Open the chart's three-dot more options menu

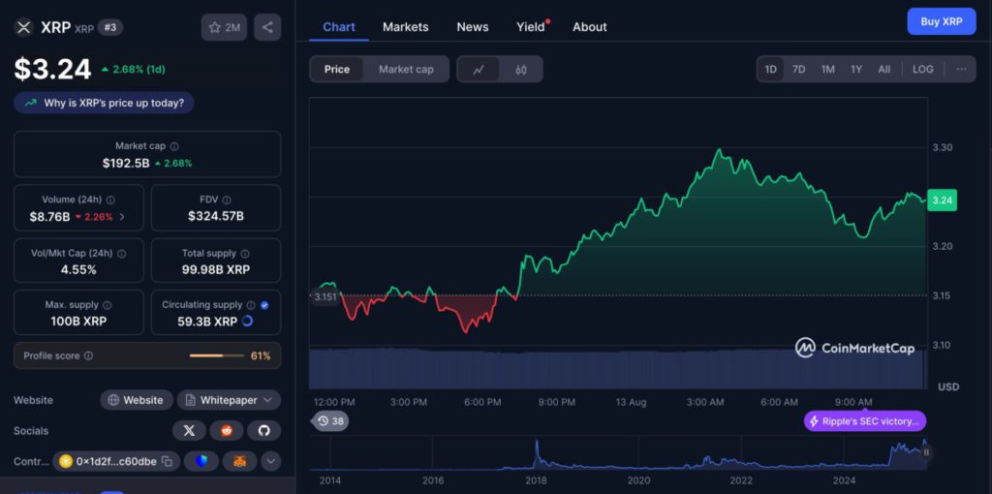coord(961,69)
